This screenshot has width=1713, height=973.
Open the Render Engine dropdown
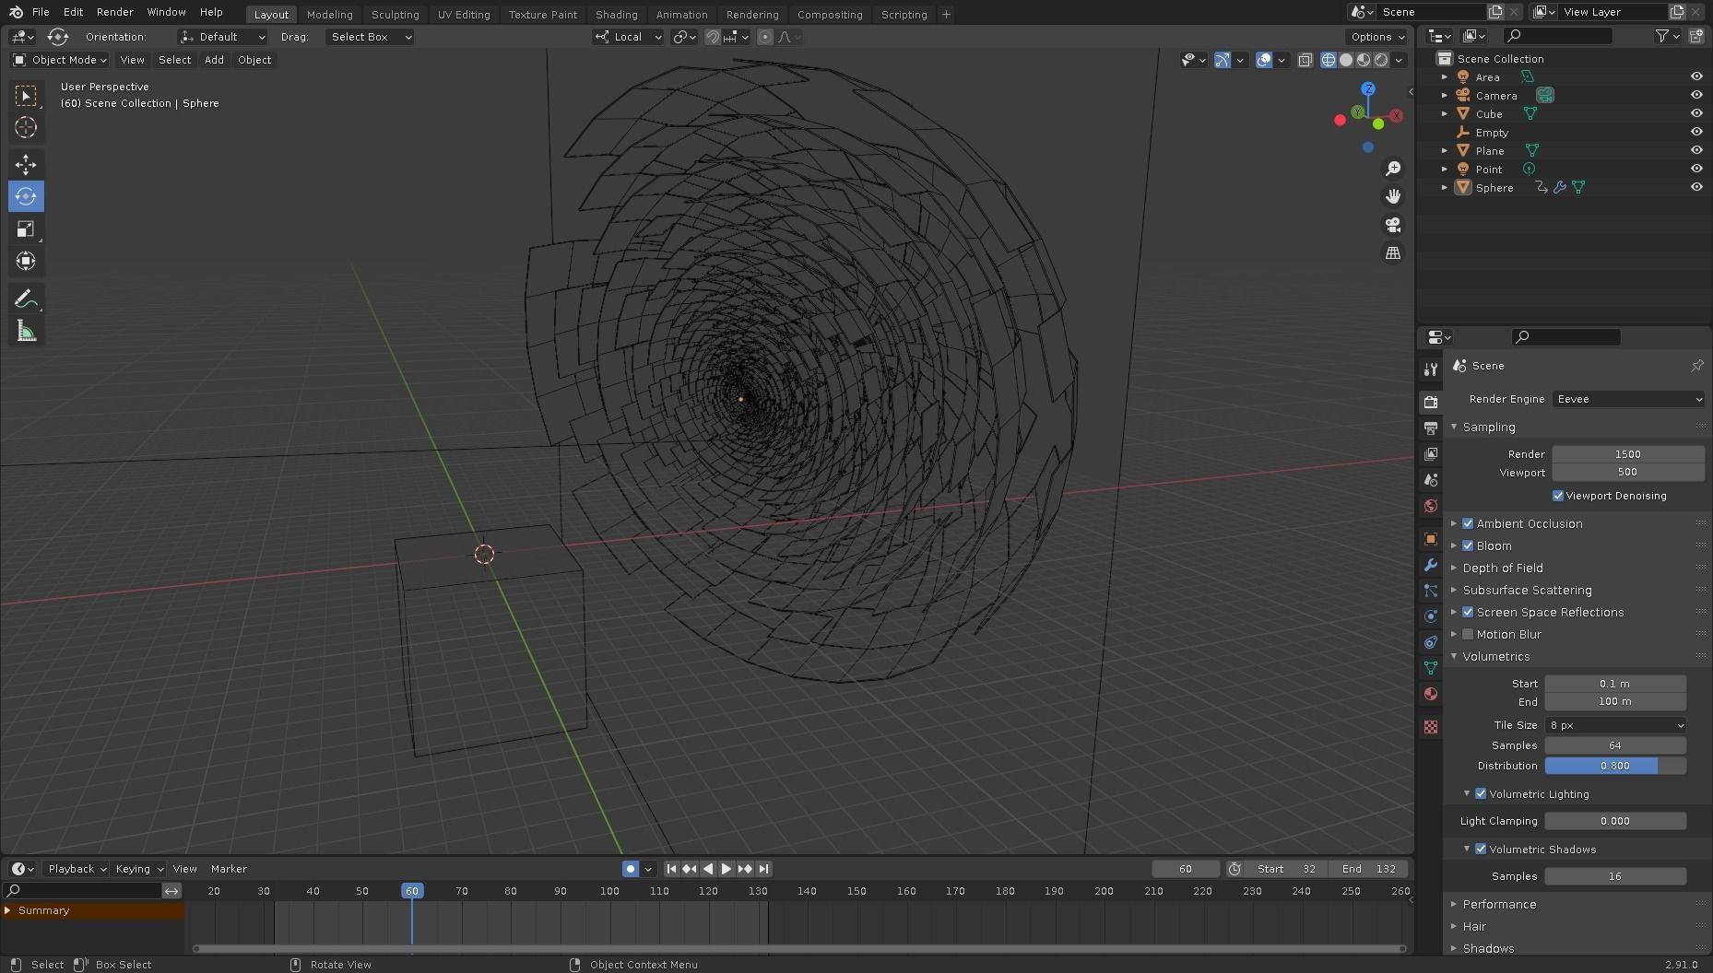click(x=1628, y=399)
